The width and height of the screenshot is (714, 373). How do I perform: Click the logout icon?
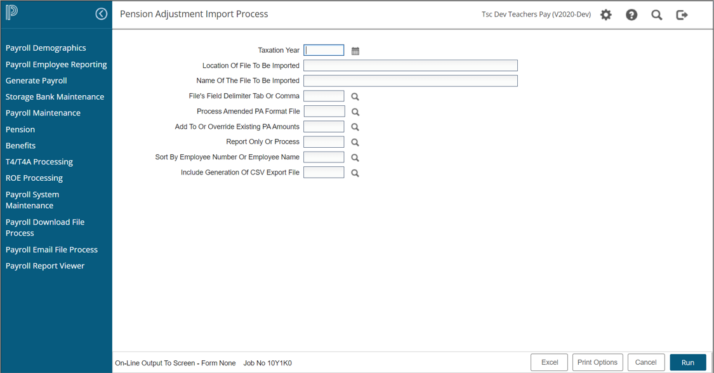(x=682, y=15)
